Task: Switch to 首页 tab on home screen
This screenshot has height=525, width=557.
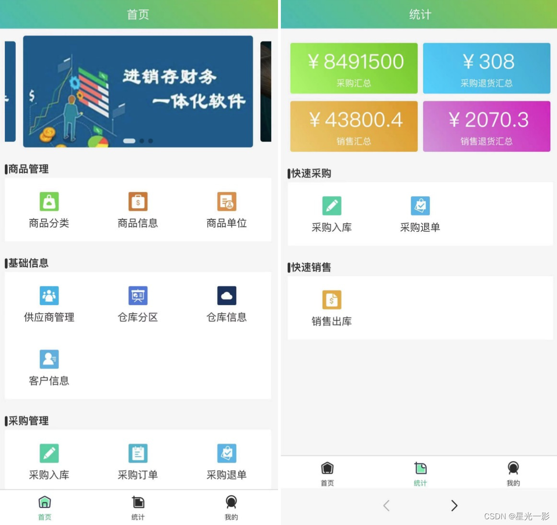Action: 45,508
